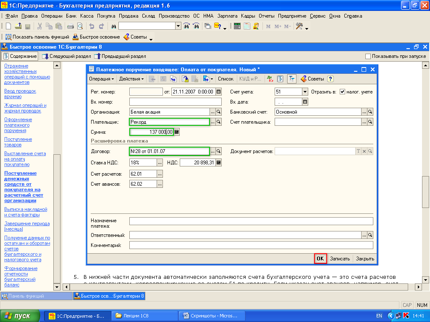The width and height of the screenshot is (430, 322).
Task: Click the Закрыть button
Action: [365, 258]
